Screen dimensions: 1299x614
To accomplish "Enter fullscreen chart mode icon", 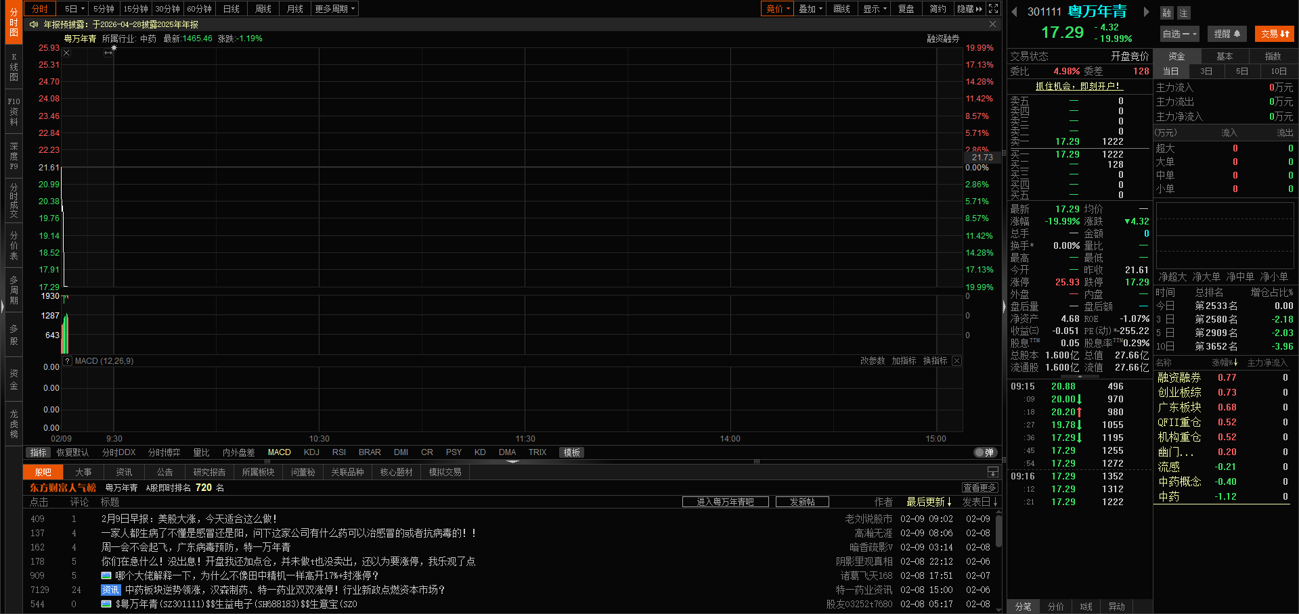I will point(993,9).
